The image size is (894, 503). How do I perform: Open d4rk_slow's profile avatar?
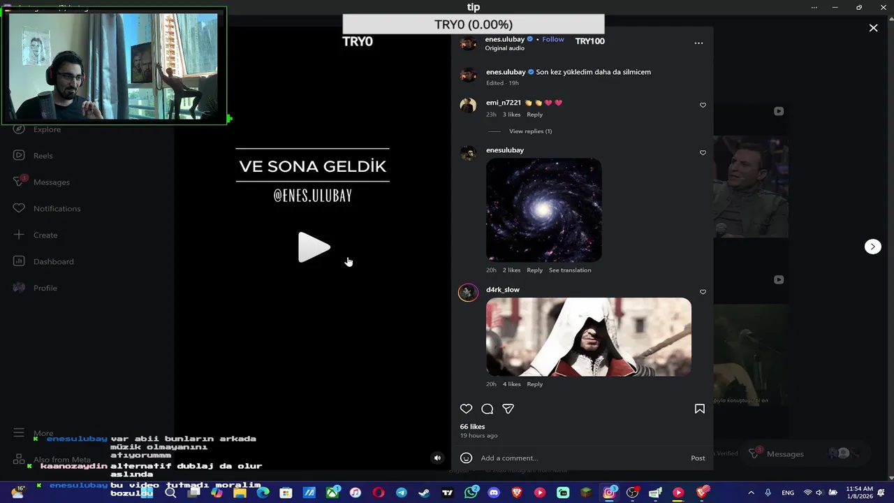pyautogui.click(x=468, y=293)
